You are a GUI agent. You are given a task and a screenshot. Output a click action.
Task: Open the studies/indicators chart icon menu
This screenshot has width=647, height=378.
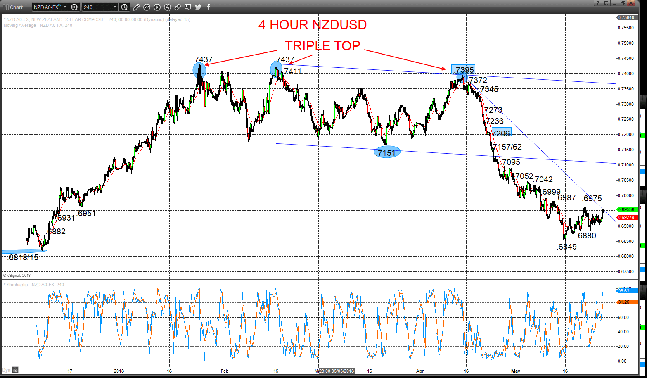click(147, 7)
